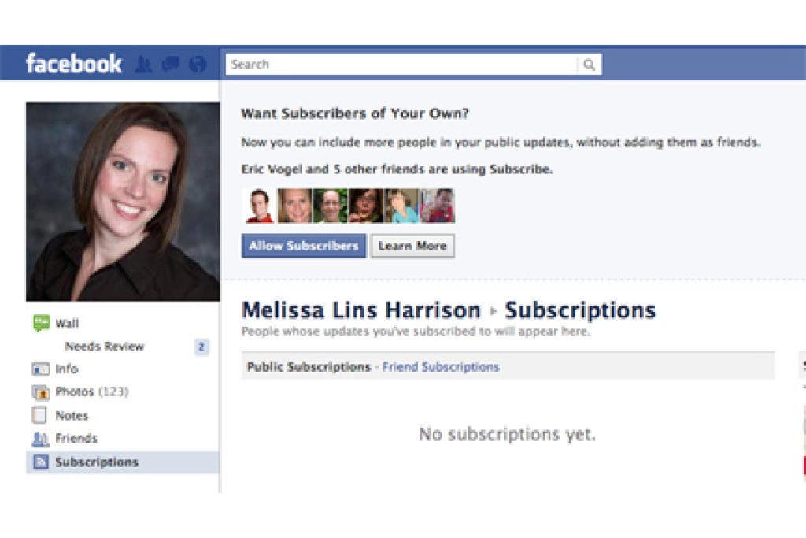Screen dimensions: 806x538
Task: Open Needs Review under Wall
Action: tap(105, 346)
